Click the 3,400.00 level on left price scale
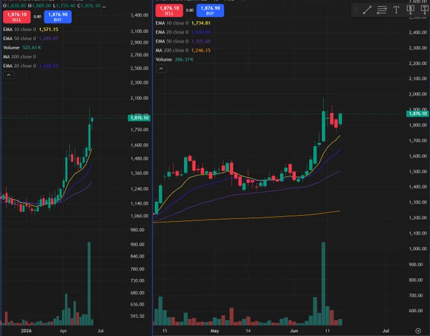This screenshot has width=430, height=336. [139, 15]
